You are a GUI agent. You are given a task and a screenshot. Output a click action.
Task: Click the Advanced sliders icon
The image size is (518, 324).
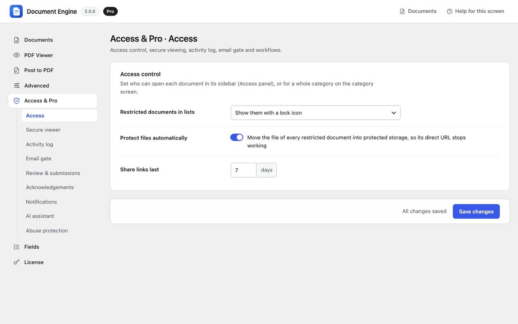coord(16,86)
